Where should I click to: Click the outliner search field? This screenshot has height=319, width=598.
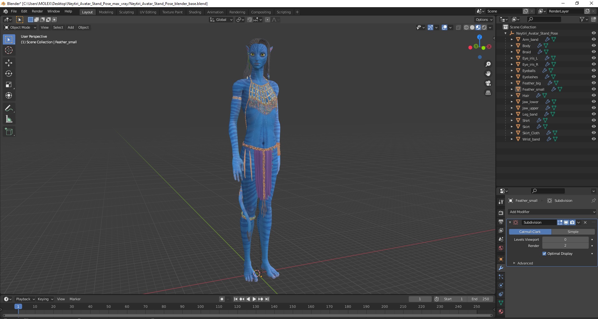coord(543,19)
